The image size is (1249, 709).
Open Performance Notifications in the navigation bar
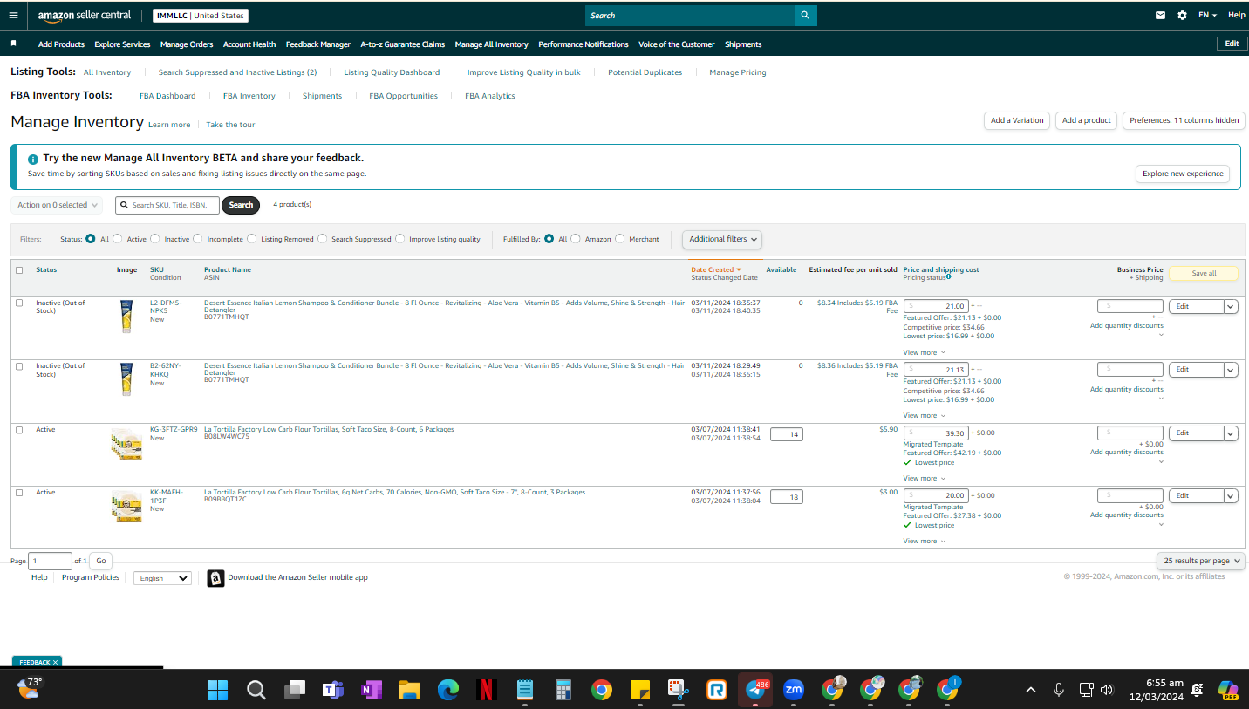[584, 44]
